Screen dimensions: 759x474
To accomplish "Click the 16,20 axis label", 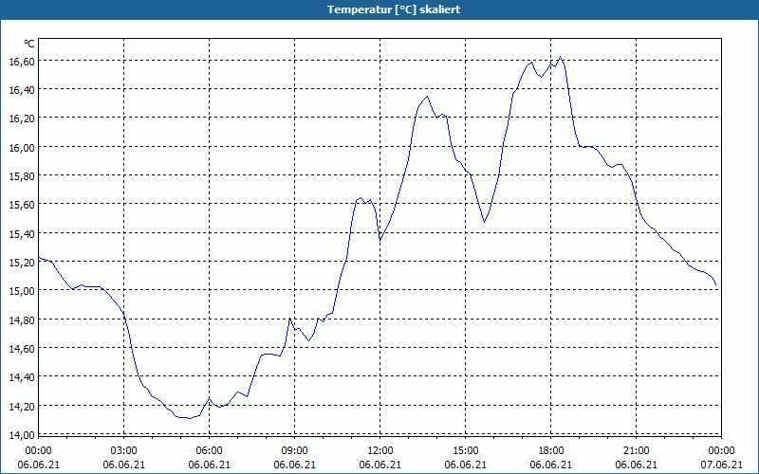I will (x=22, y=118).
